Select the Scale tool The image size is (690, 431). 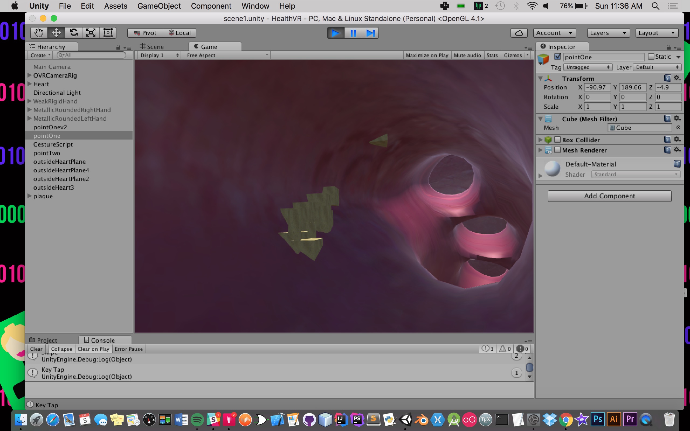[91, 33]
